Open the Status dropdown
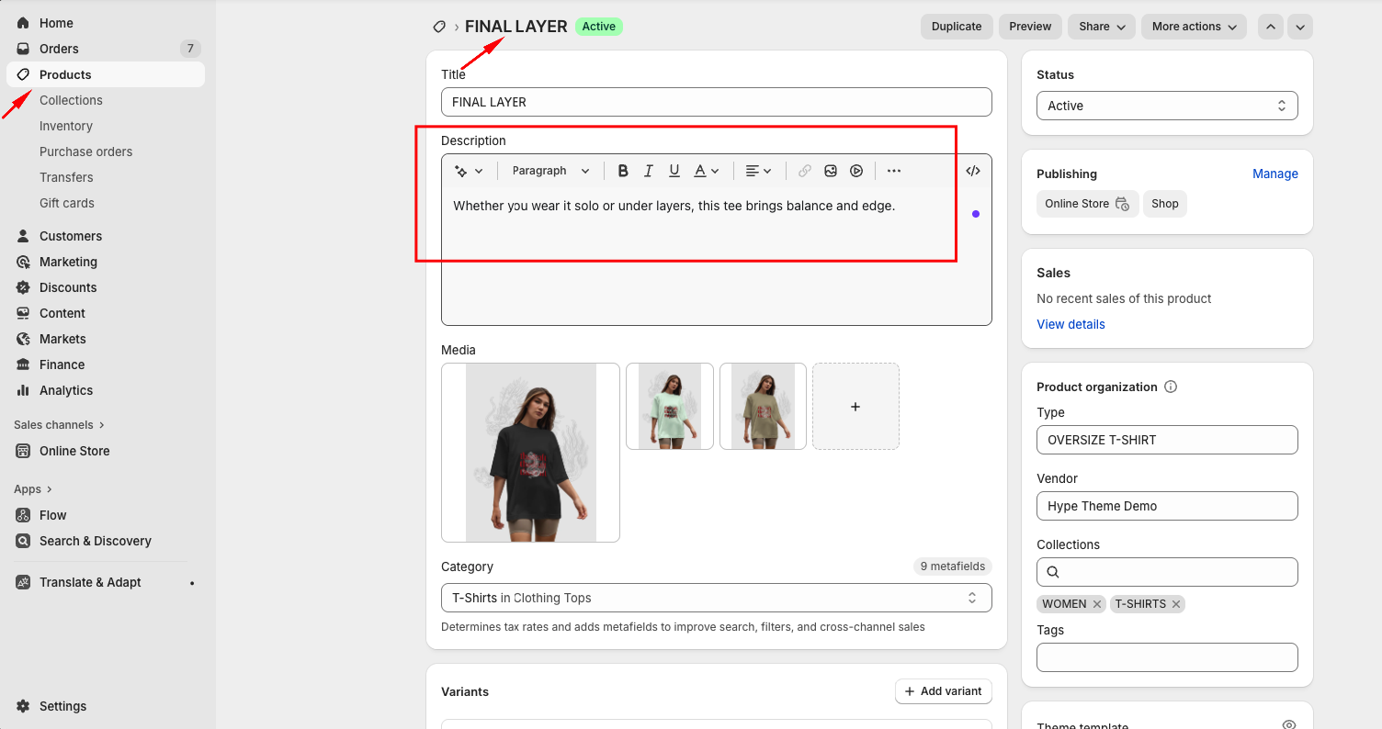 (x=1167, y=106)
